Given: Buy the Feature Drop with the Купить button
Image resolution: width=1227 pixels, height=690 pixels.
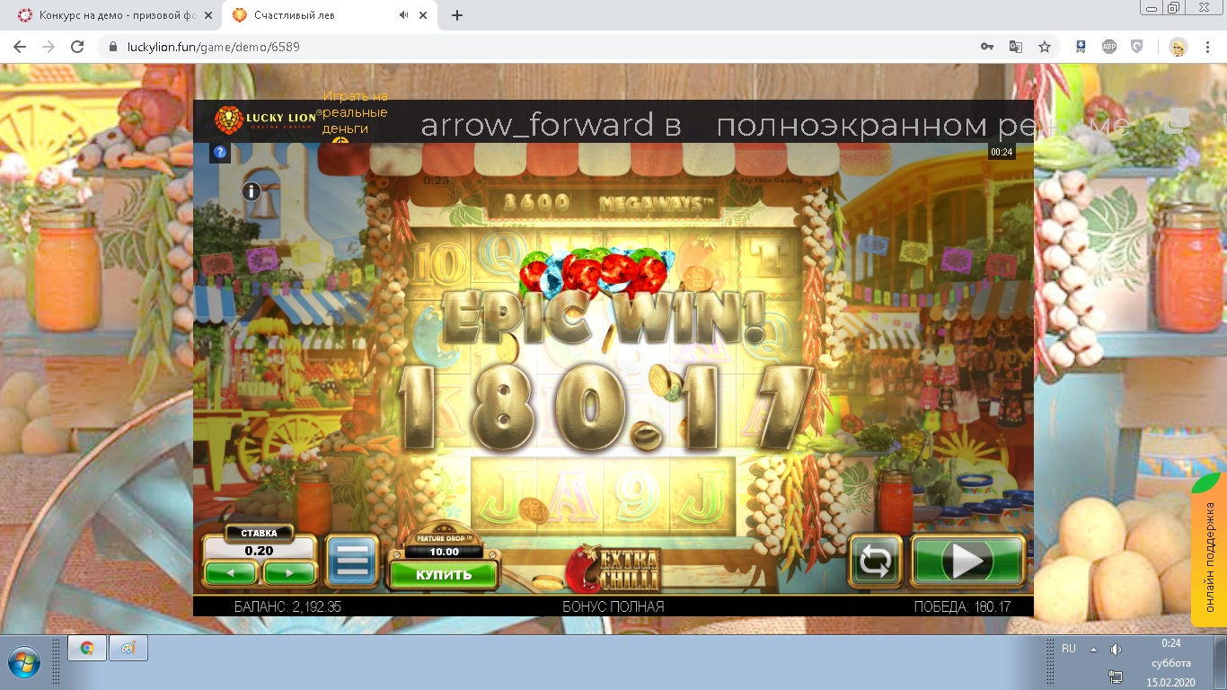Looking at the screenshot, I should [444, 575].
